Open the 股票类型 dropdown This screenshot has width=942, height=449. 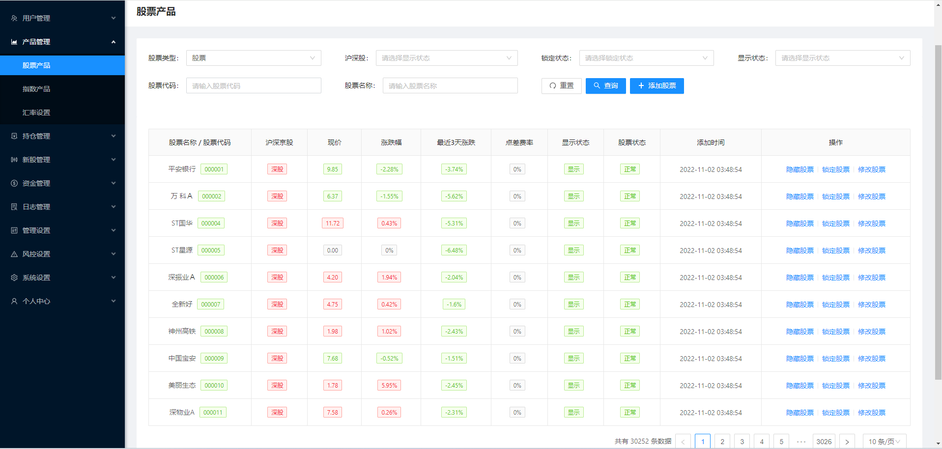click(254, 58)
